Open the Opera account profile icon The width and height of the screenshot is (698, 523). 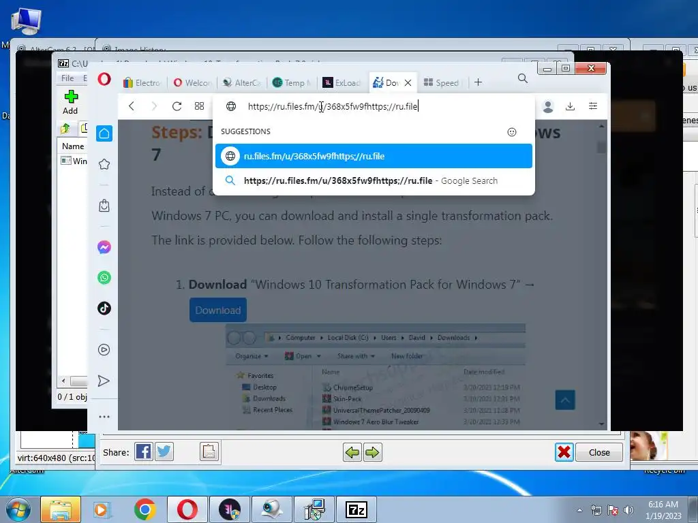pos(548,106)
